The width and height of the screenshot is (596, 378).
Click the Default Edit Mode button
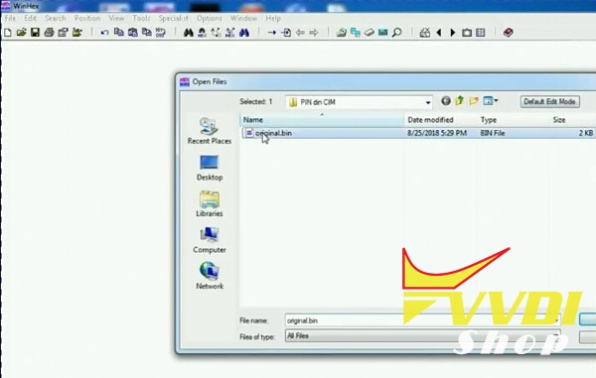549,102
